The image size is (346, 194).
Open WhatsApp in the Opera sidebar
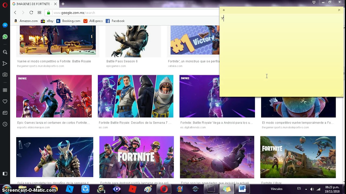(x=5, y=37)
